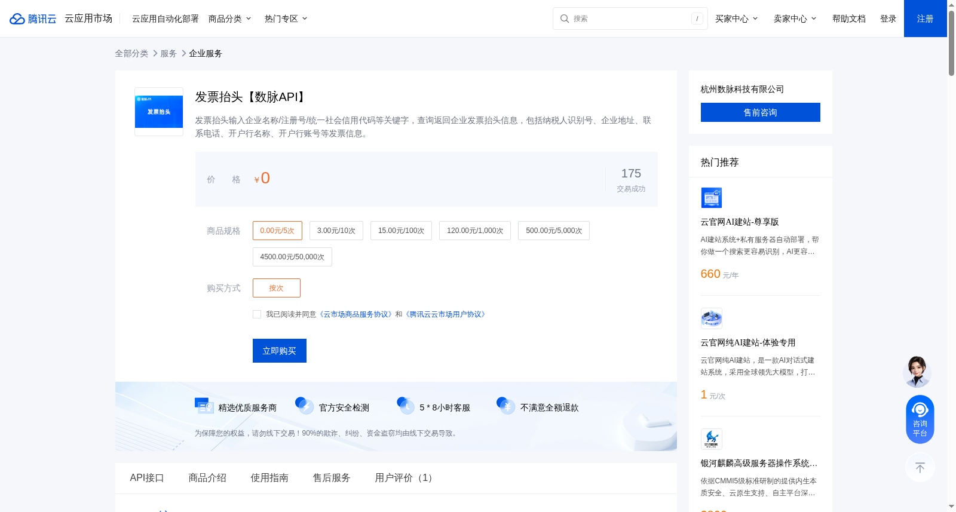Click the 售前咨询 button
This screenshot has width=956, height=512.
tap(761, 112)
